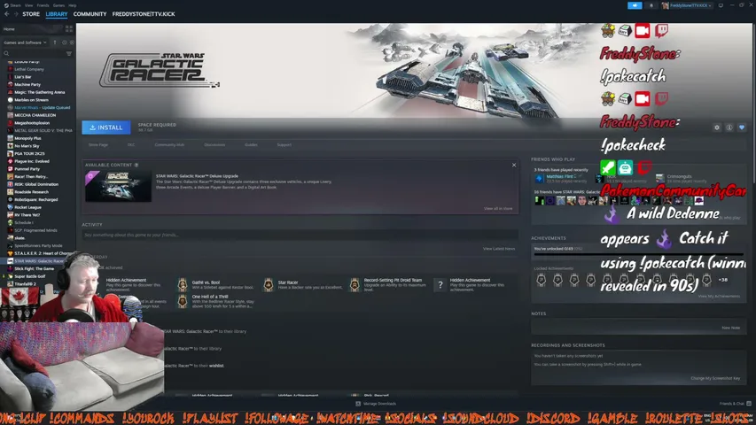756x425 pixels.
Task: Select Plague Inc: Evolved in the list
Action: [x=32, y=161]
